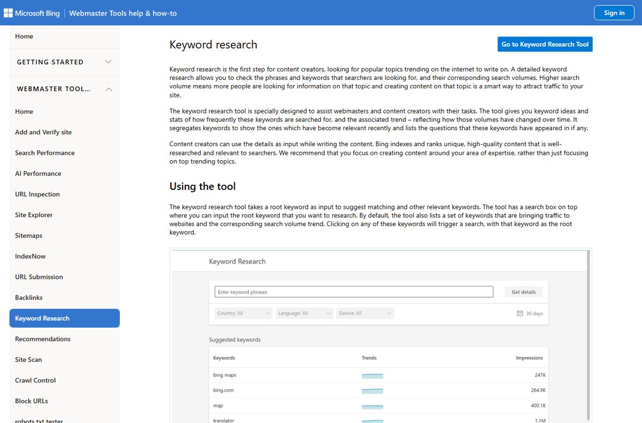Click the 247K impressions value
This screenshot has height=423, width=642.
coord(540,375)
